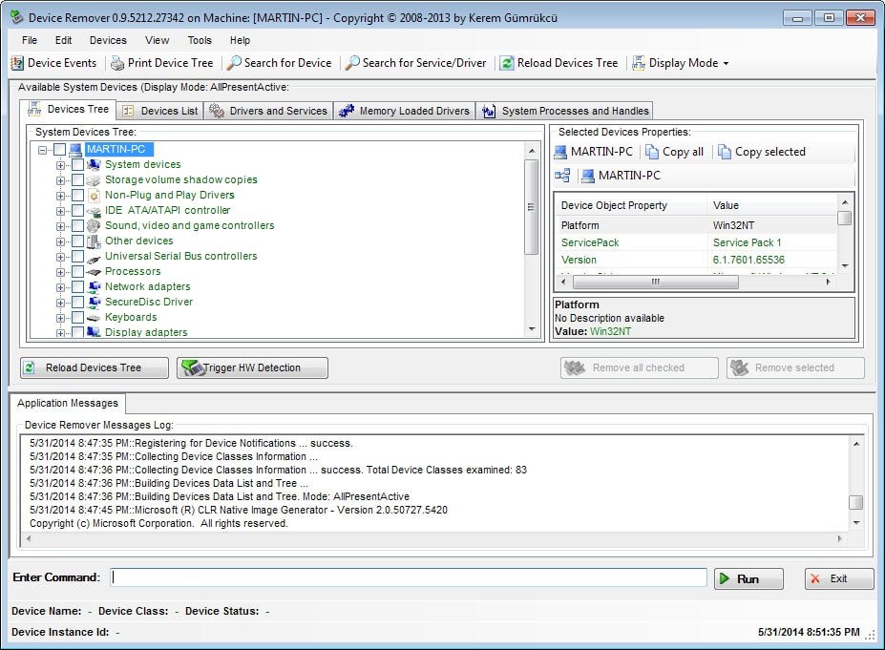Click the Reload Devices Tree toolbar icon
885x650 pixels.
508,63
